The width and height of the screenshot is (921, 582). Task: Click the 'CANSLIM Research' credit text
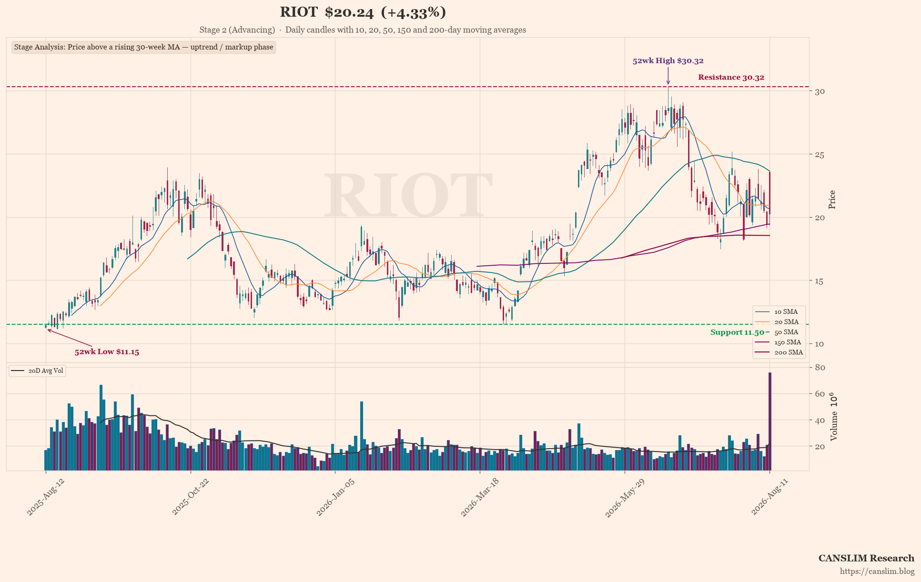tap(866, 558)
